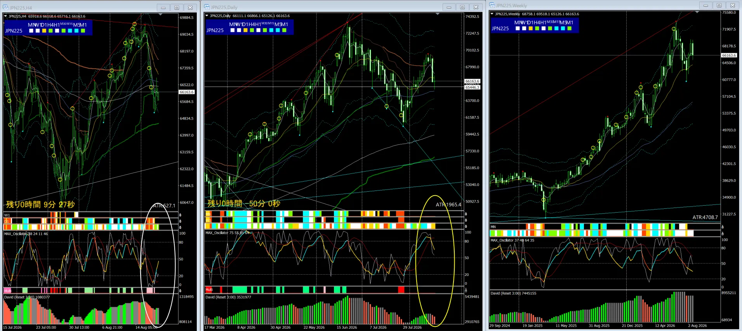The height and width of the screenshot is (331, 742).
Task: Click the white H1 square in Daily chart panel
Action: coord(258,30)
